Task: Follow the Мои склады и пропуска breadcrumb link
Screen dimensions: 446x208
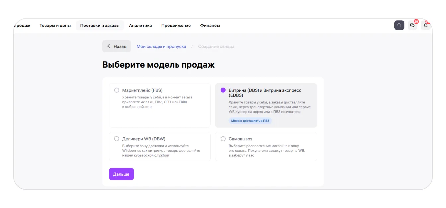Action: coord(161,46)
